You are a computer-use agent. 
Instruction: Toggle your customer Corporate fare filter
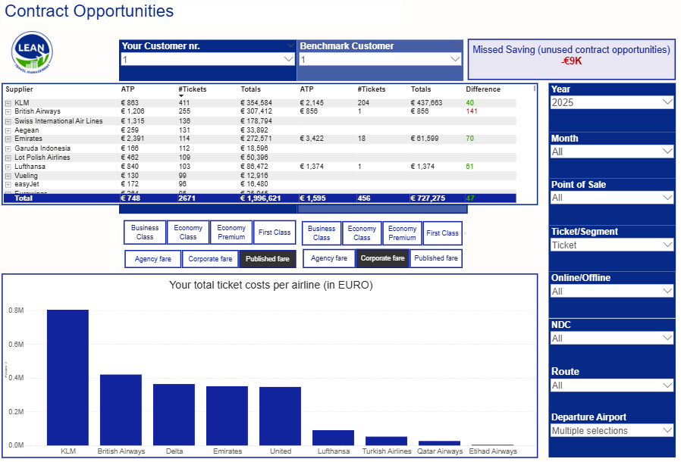coord(210,258)
